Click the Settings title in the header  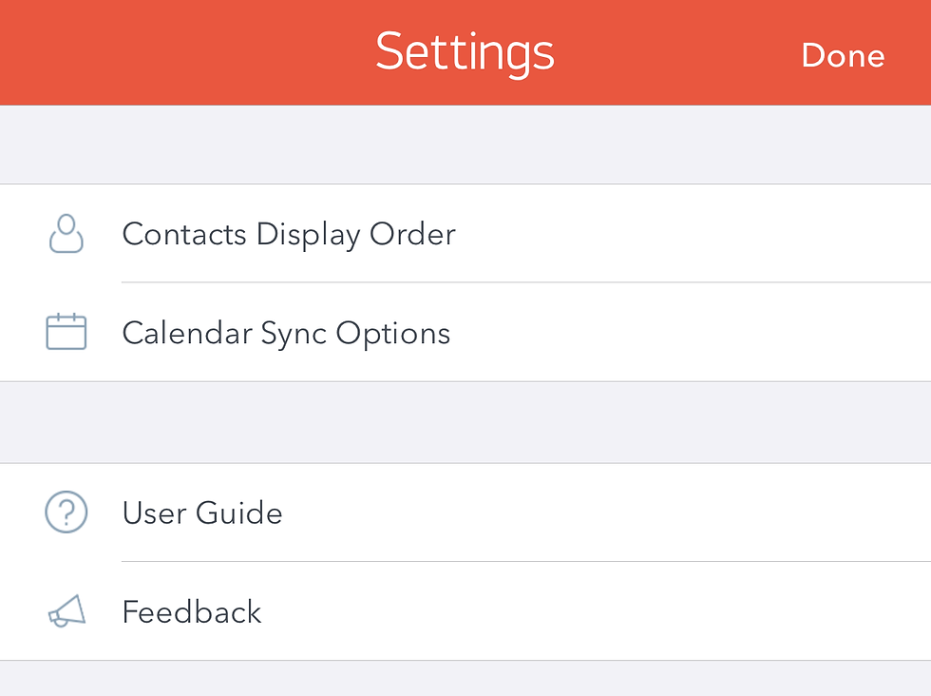tap(465, 53)
